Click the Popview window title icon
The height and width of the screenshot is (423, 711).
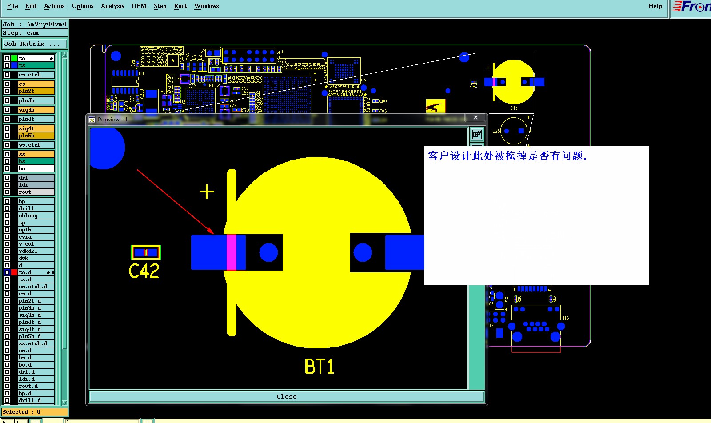tap(92, 120)
